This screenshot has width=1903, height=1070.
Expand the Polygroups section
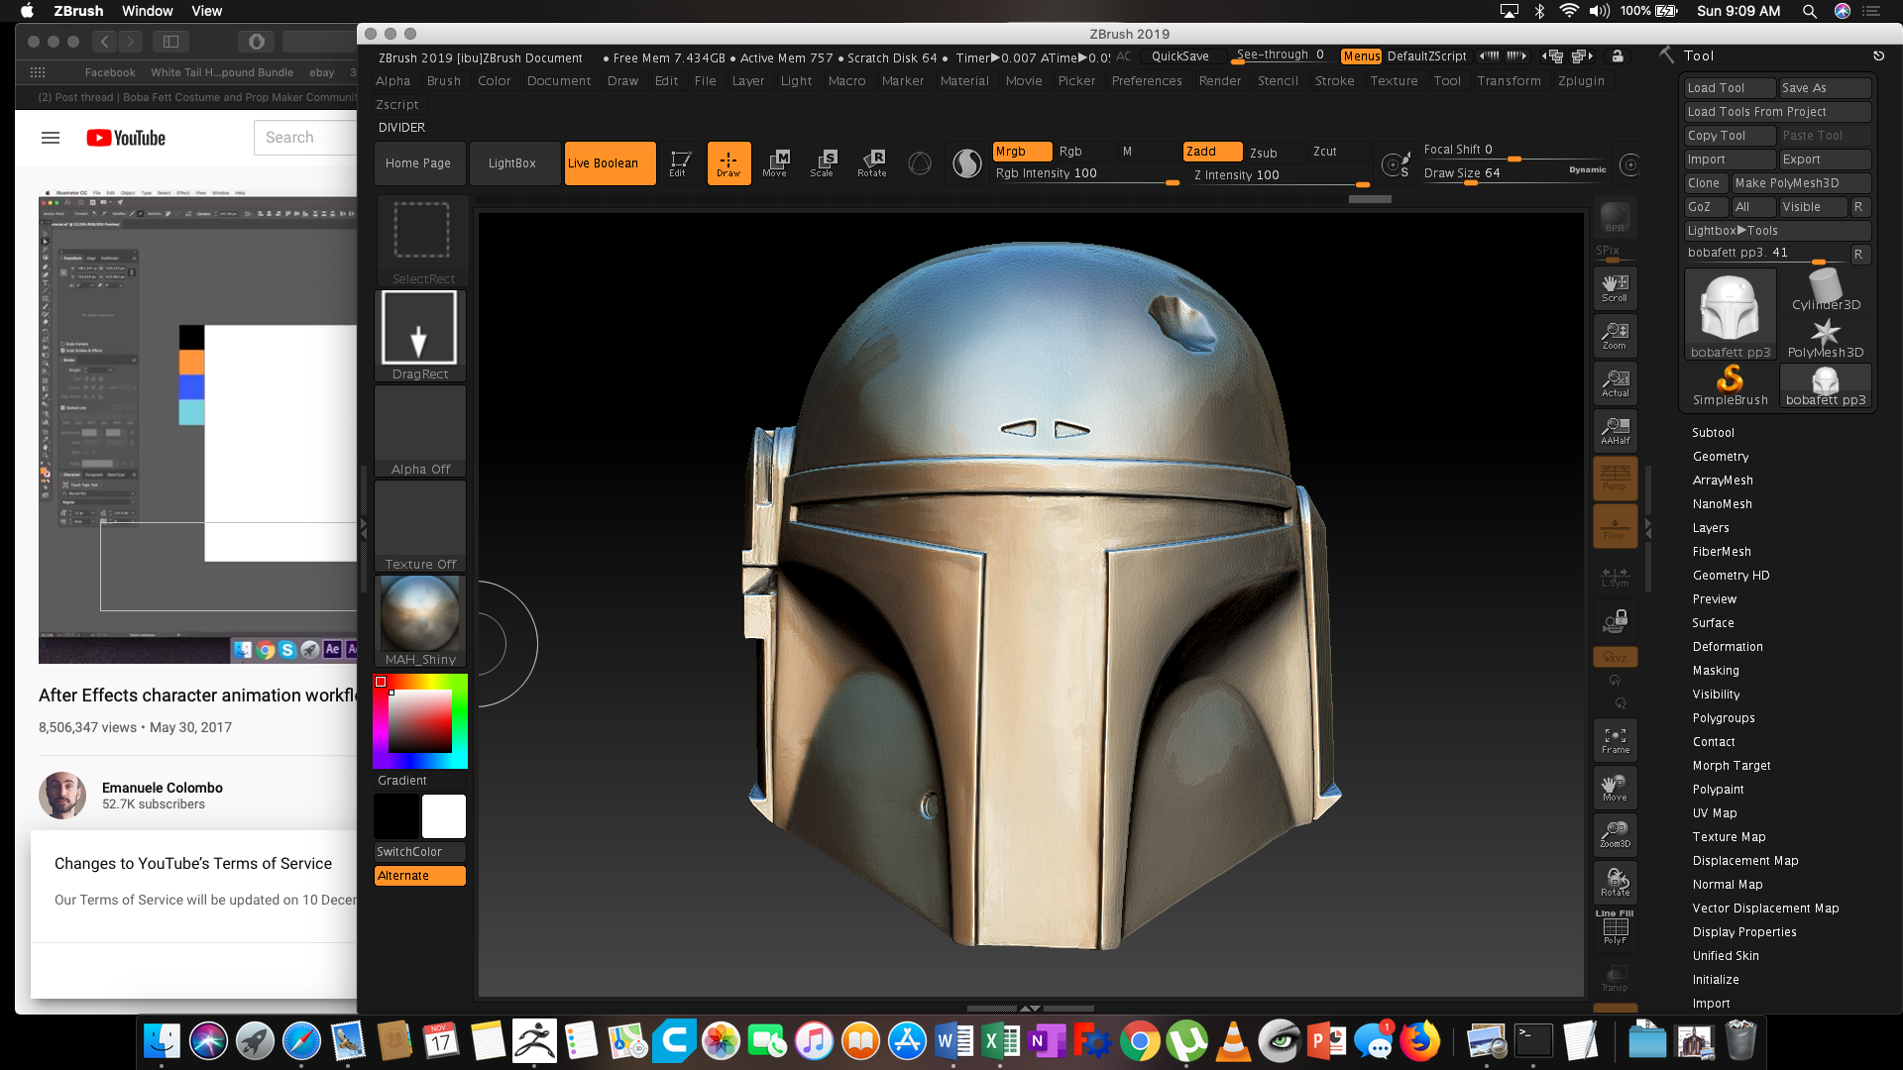(x=1724, y=718)
